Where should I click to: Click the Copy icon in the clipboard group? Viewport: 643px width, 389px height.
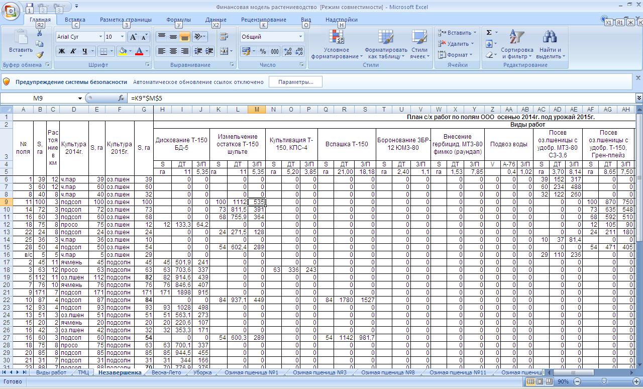pos(40,44)
